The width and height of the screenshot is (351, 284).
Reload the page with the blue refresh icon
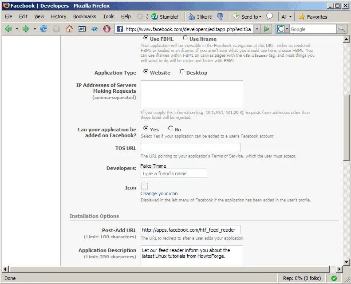pyautogui.click(x=43, y=29)
